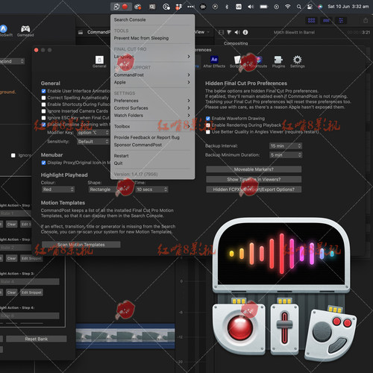Choose Quit from CommandPost menu
This screenshot has width=373, height=373.
(x=152, y=163)
